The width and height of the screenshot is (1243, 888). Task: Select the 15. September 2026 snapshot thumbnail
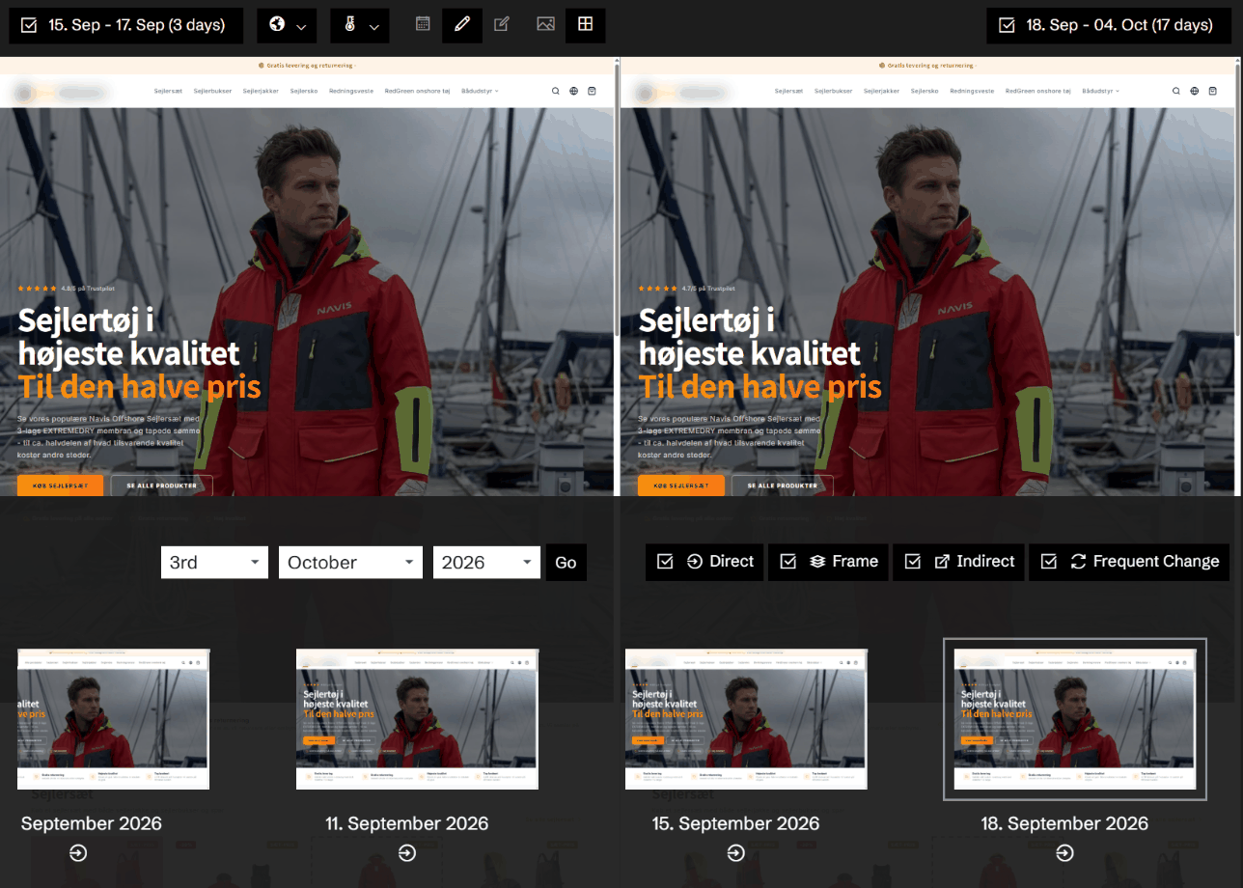click(x=746, y=719)
